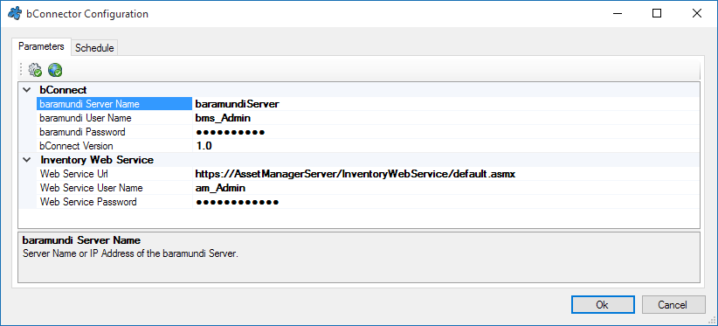Viewport: 718px width, 326px height.
Task: Dismiss the dialog with Cancel
Action: tap(673, 304)
